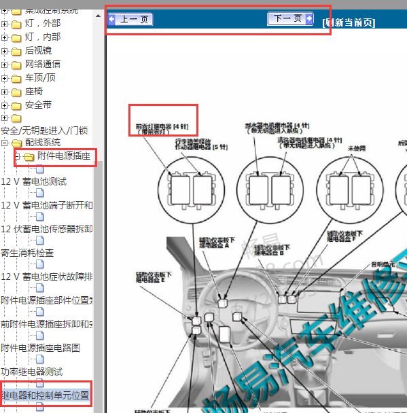The image size is (407, 413).
Task: Click the 辅助仪表板下继电器盒 B label
Action: 272,250
